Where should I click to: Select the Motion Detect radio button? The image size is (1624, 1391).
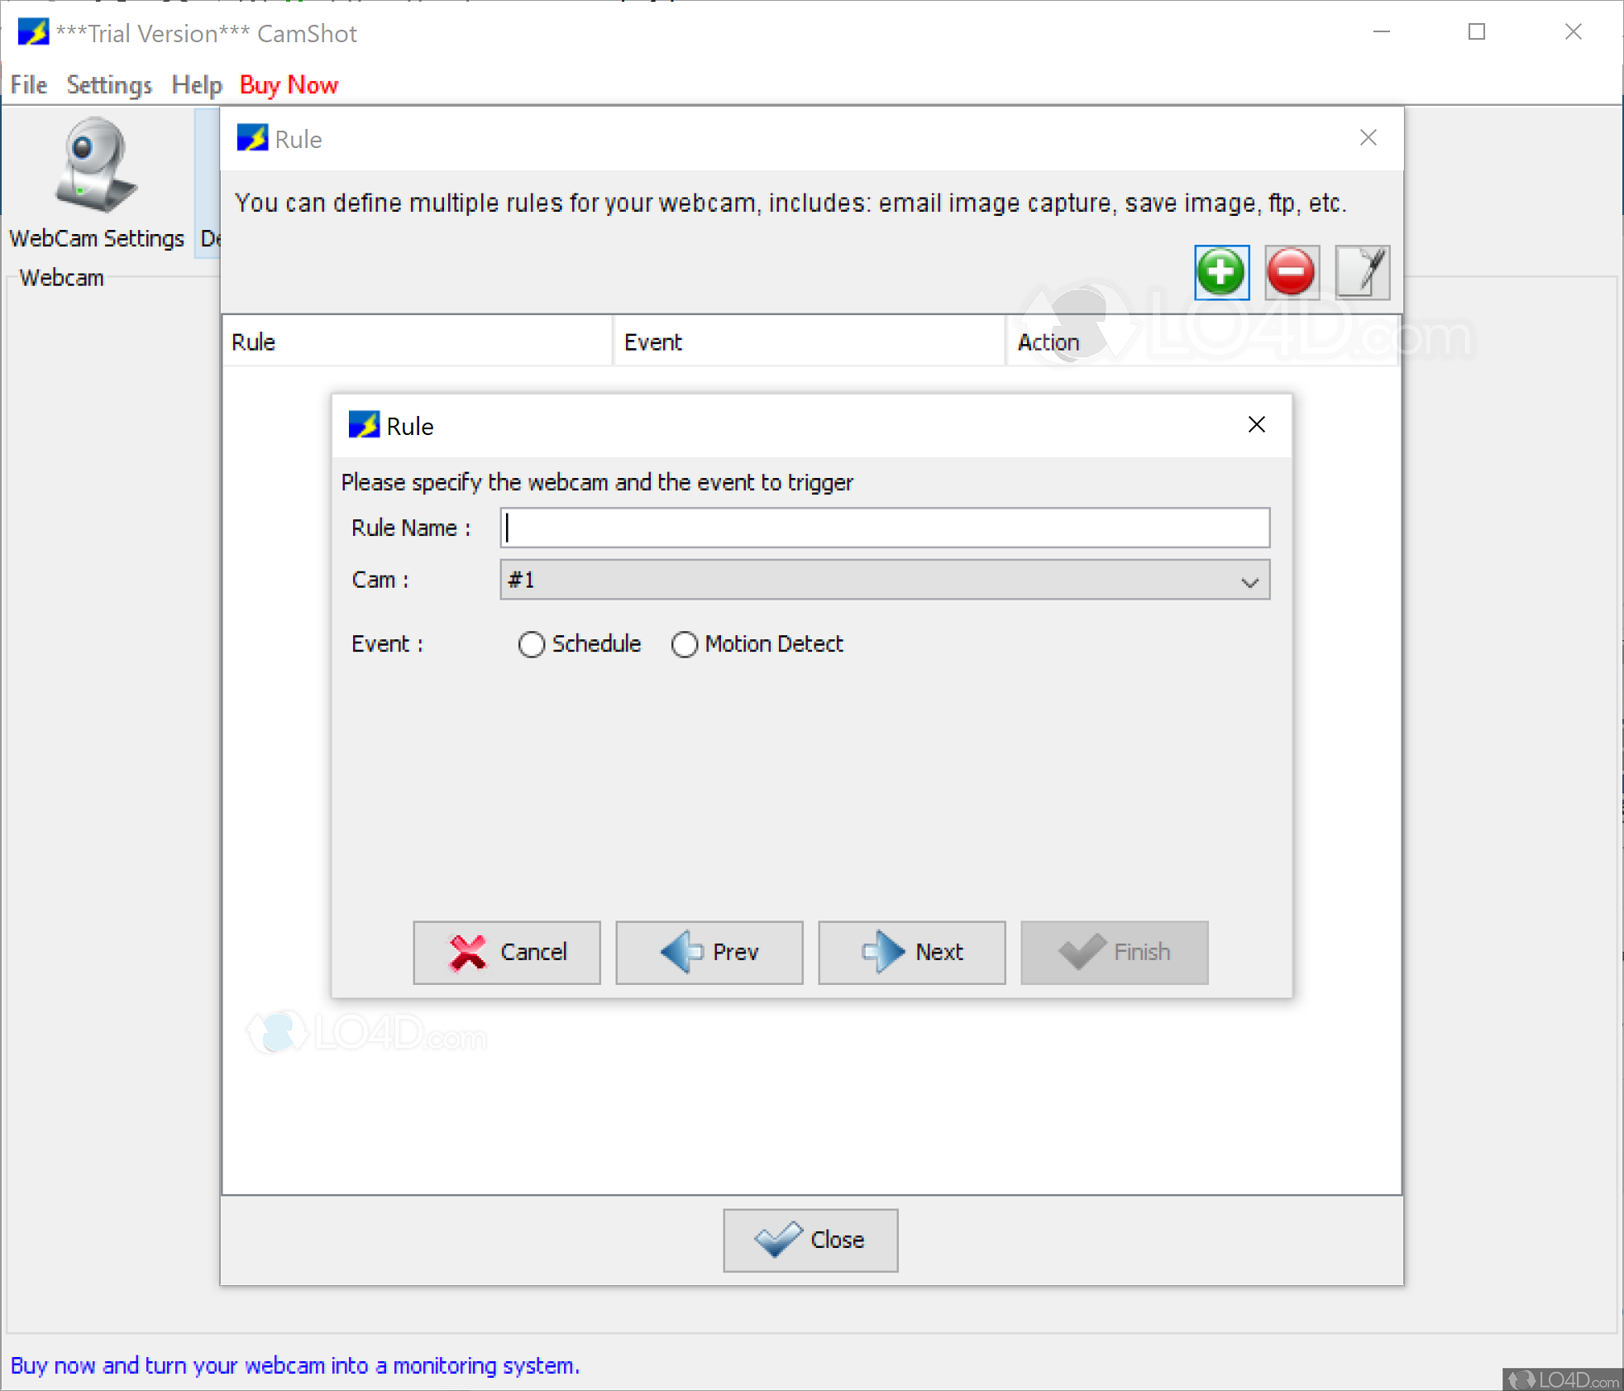click(x=685, y=644)
